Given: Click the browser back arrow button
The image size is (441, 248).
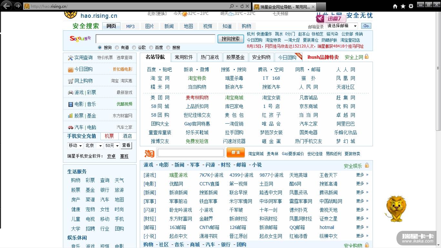Looking at the screenshot, I should coord(6,6).
